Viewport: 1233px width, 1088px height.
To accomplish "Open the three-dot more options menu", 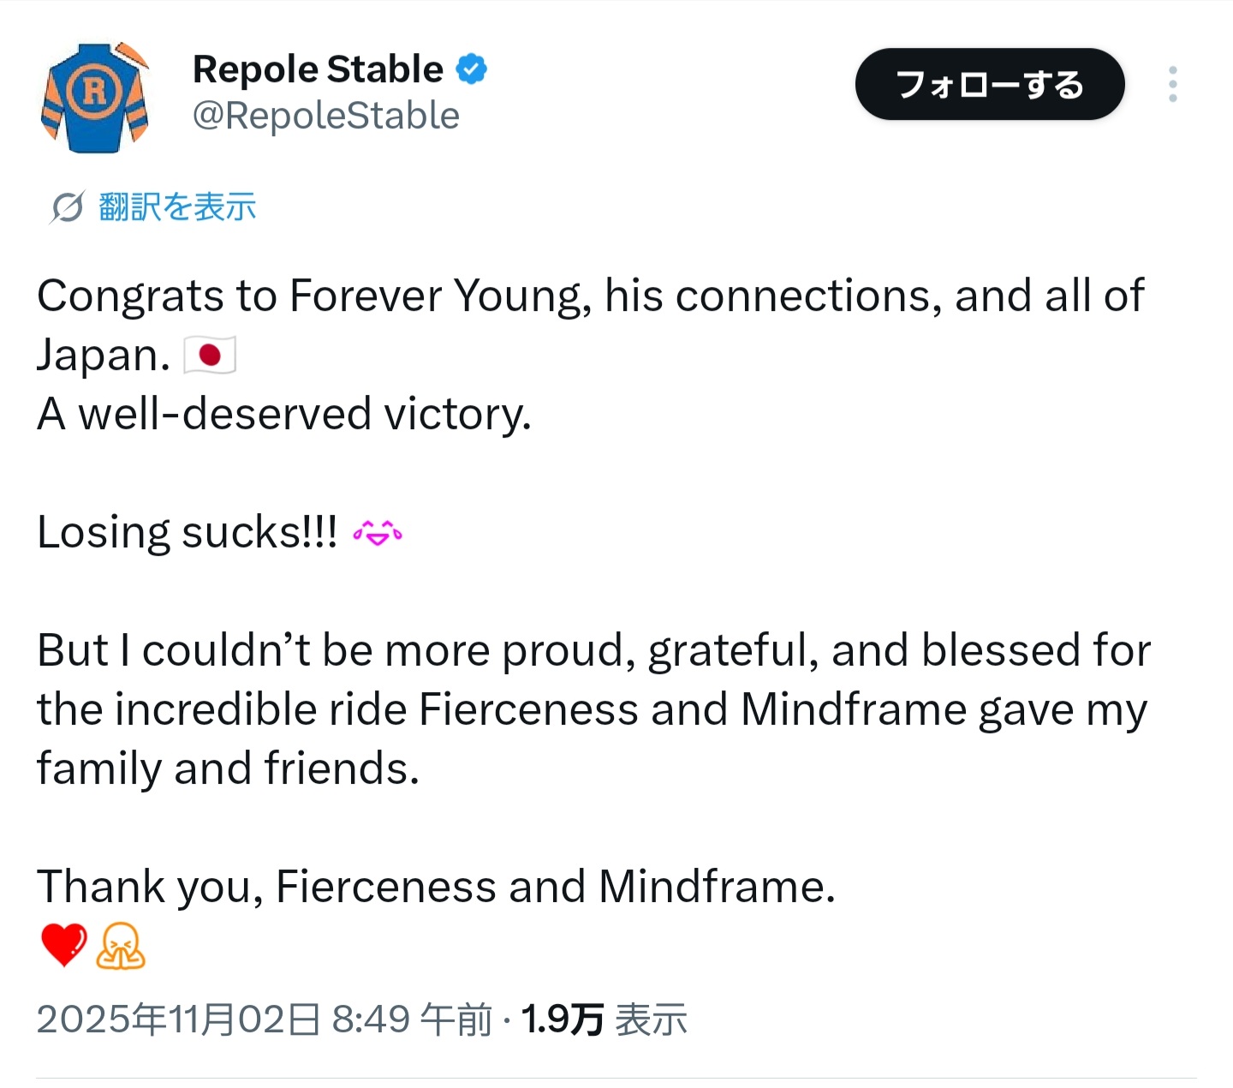I will (1172, 84).
